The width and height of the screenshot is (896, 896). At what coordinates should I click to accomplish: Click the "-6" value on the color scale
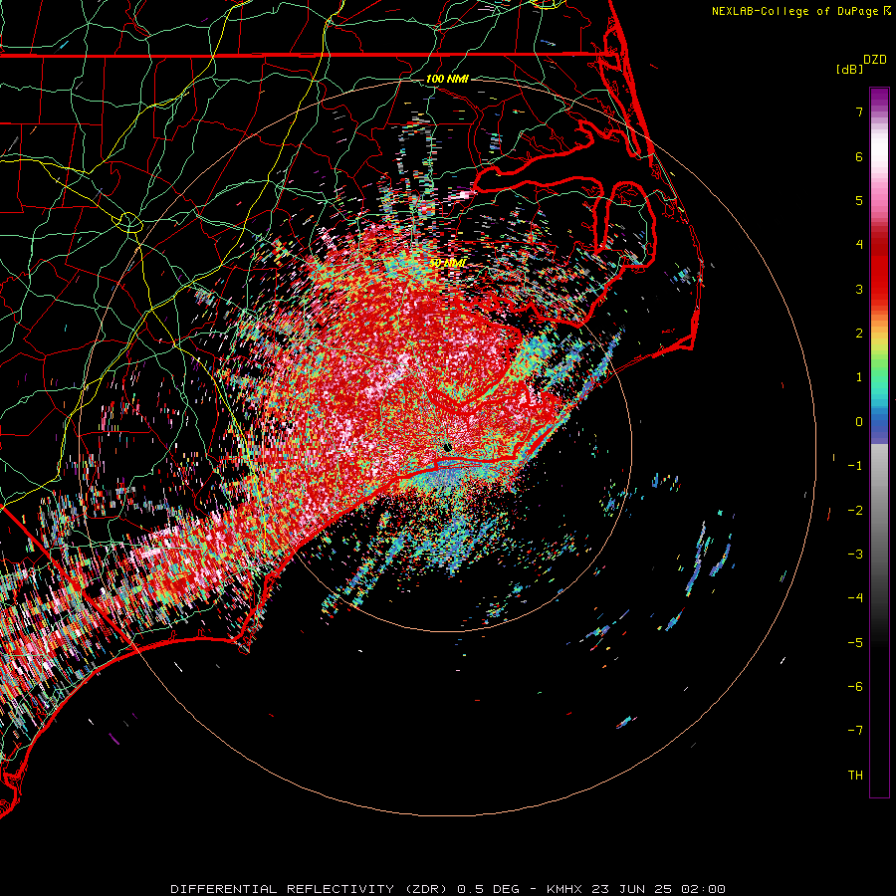pyautogui.click(x=855, y=687)
